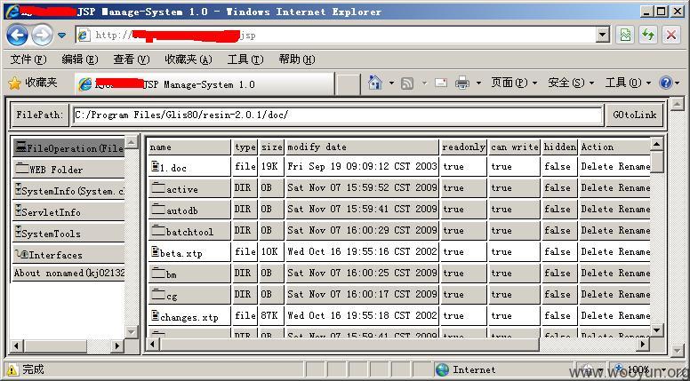Open Interfaces in the sidebar
This screenshot has width=690, height=381.
point(68,254)
